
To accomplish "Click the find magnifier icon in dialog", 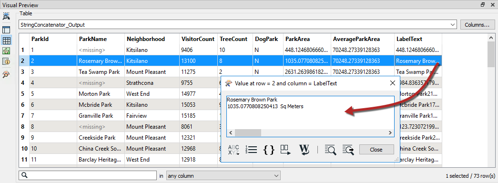I will tap(331, 150).
